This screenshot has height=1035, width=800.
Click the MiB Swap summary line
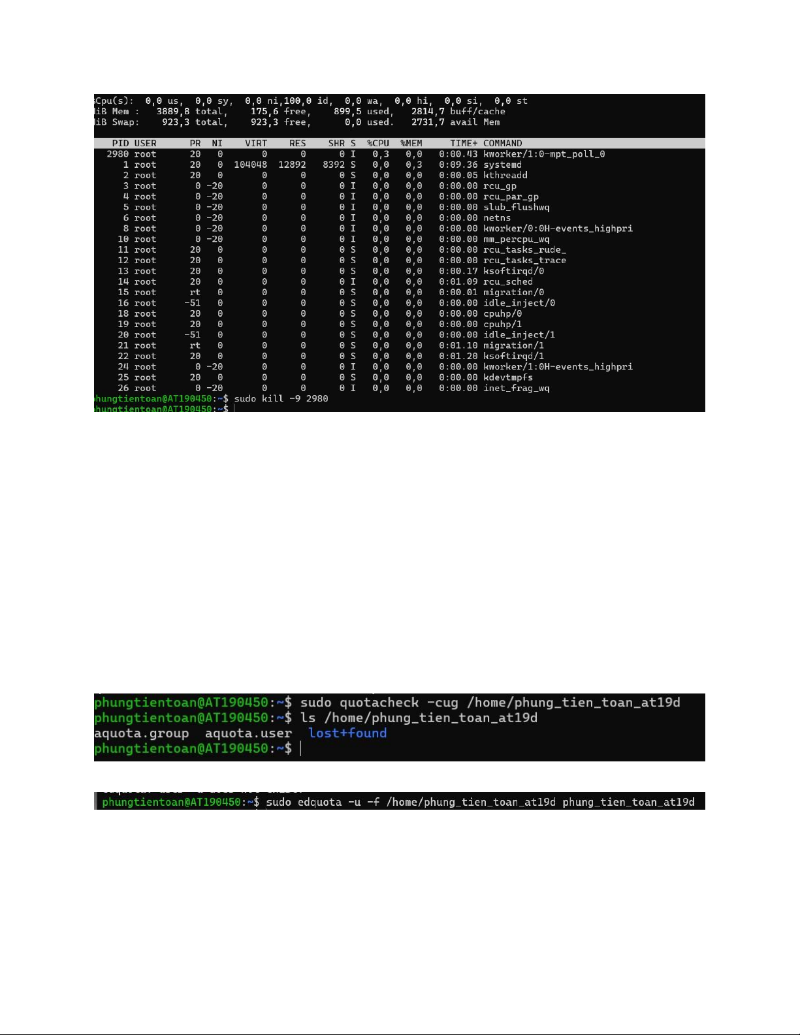point(297,122)
